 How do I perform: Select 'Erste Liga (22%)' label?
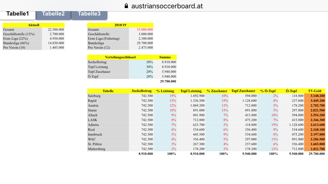point(15,39)
